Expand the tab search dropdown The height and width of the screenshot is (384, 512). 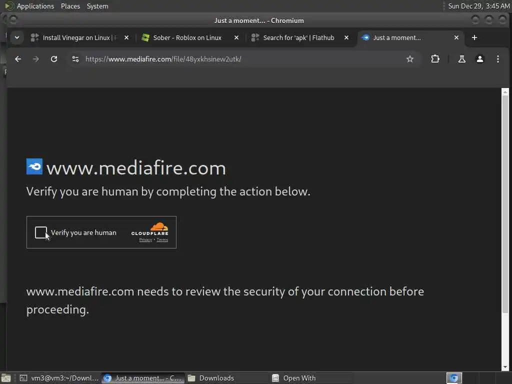point(17,37)
